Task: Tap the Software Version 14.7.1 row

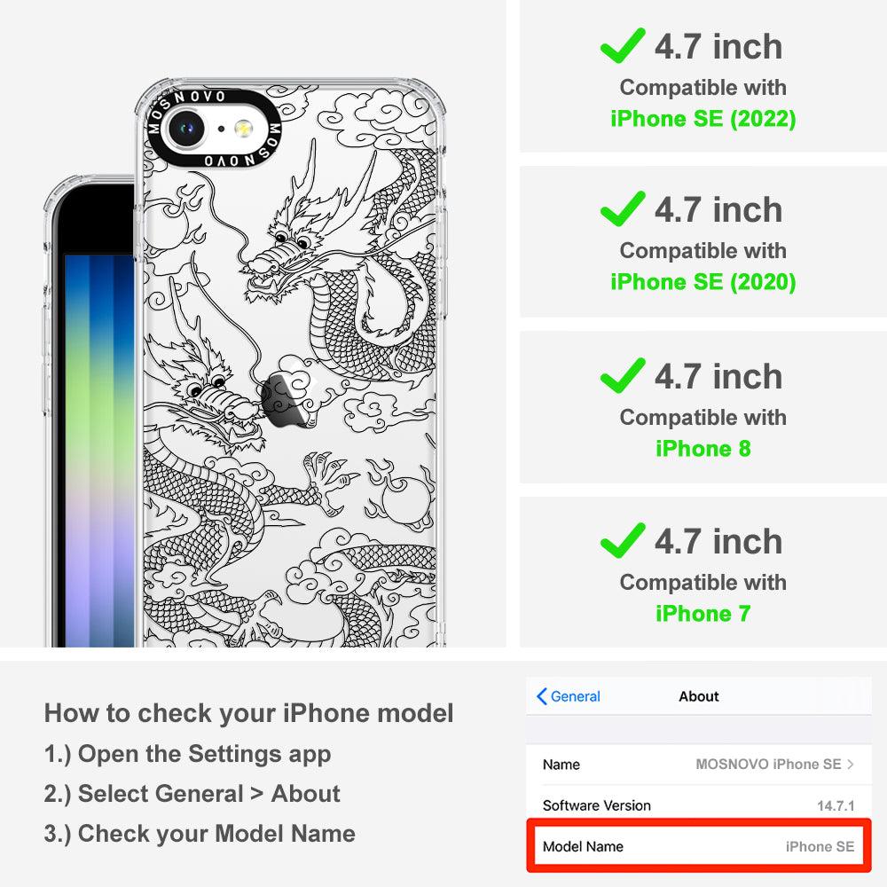Action: (699, 805)
